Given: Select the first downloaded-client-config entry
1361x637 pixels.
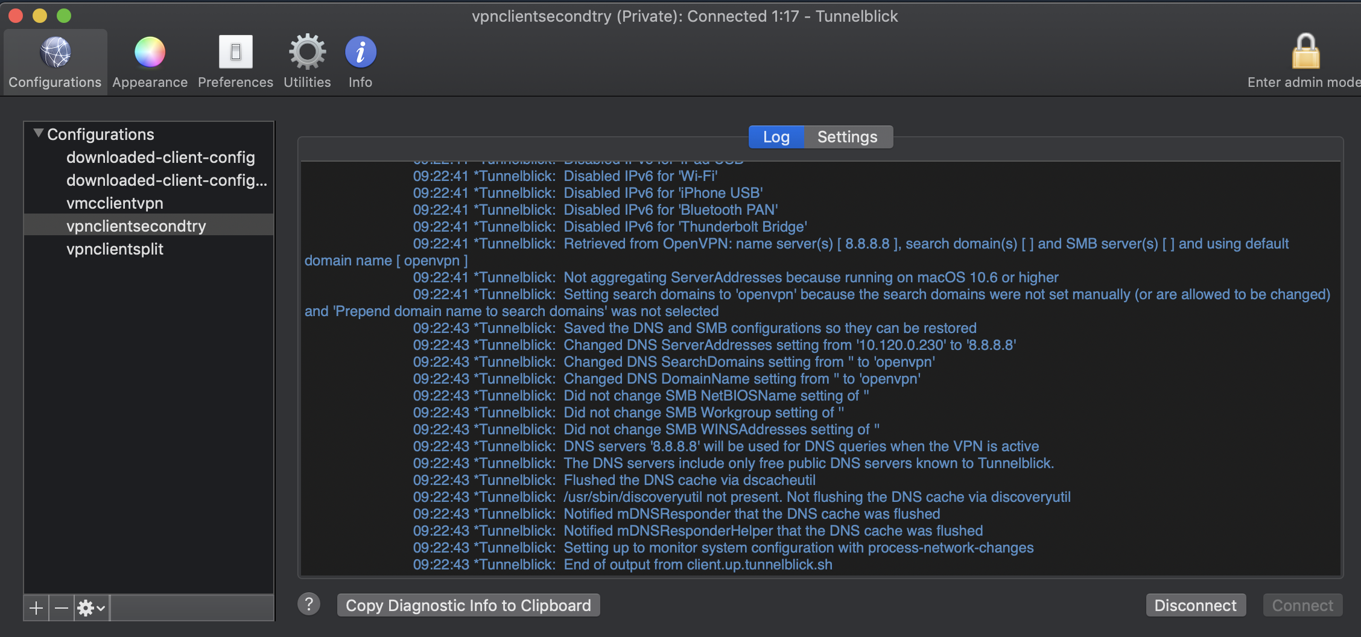Looking at the screenshot, I should pos(160,157).
